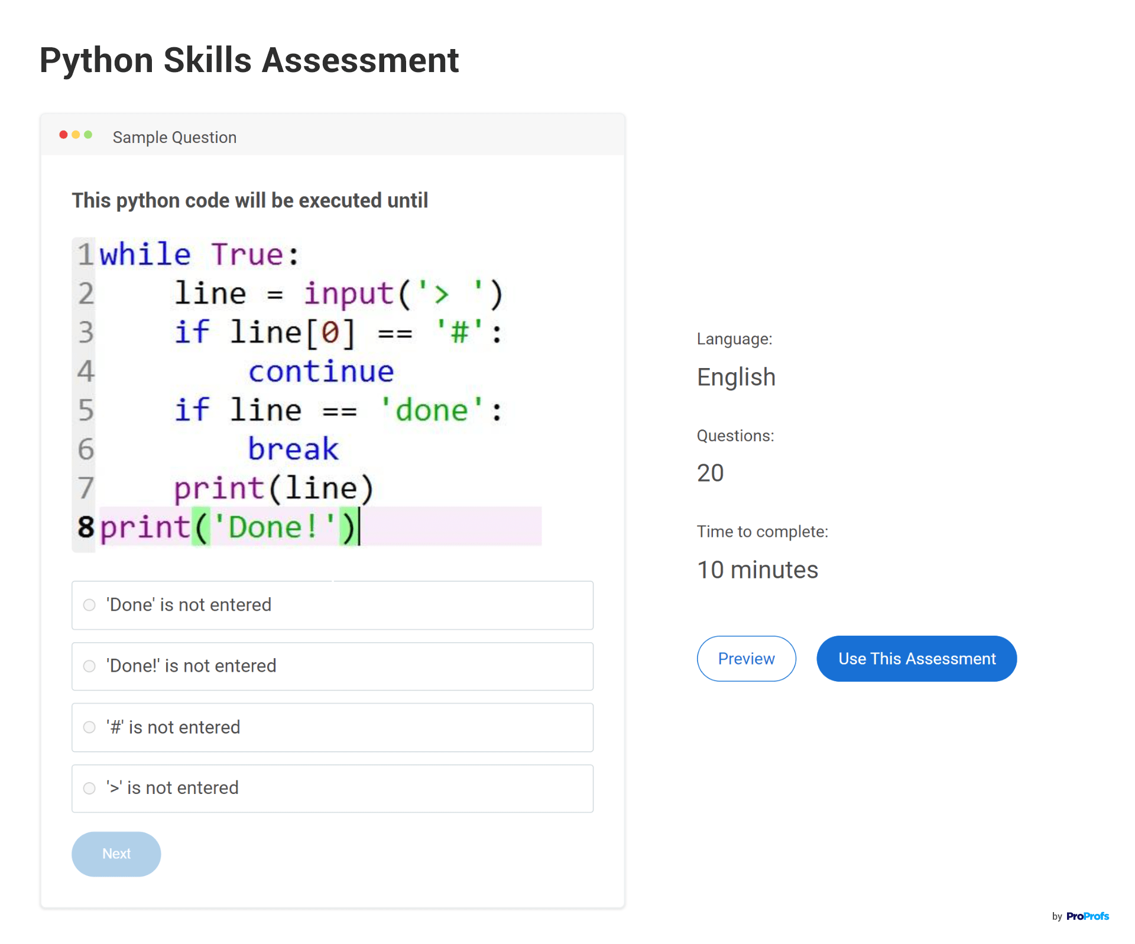
Task: Click the green window dot
Action: click(x=88, y=135)
